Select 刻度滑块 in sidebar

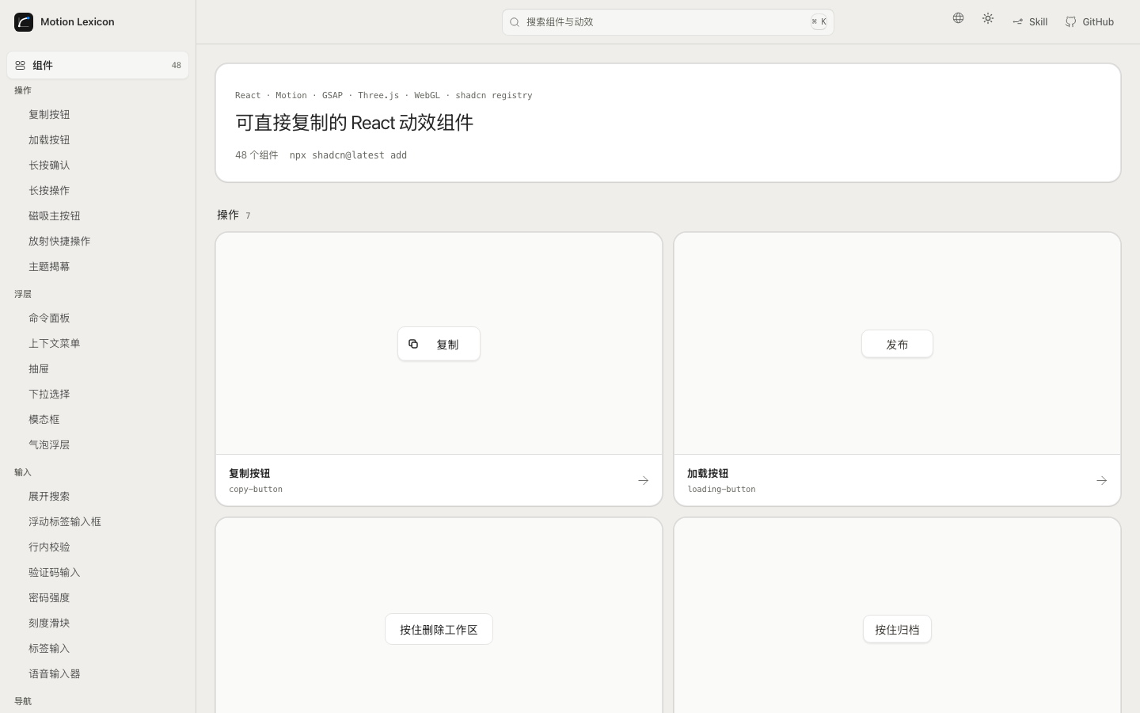pyautogui.click(x=49, y=623)
